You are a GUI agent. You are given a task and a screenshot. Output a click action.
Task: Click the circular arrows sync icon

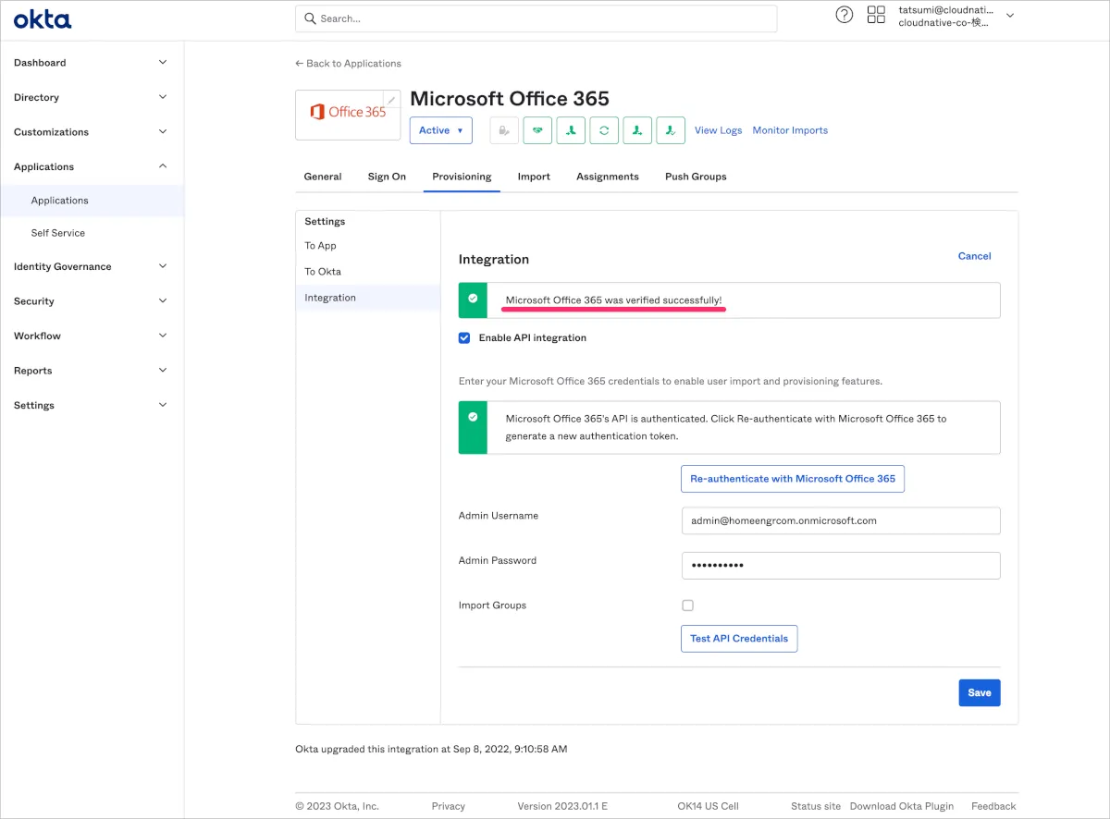604,130
